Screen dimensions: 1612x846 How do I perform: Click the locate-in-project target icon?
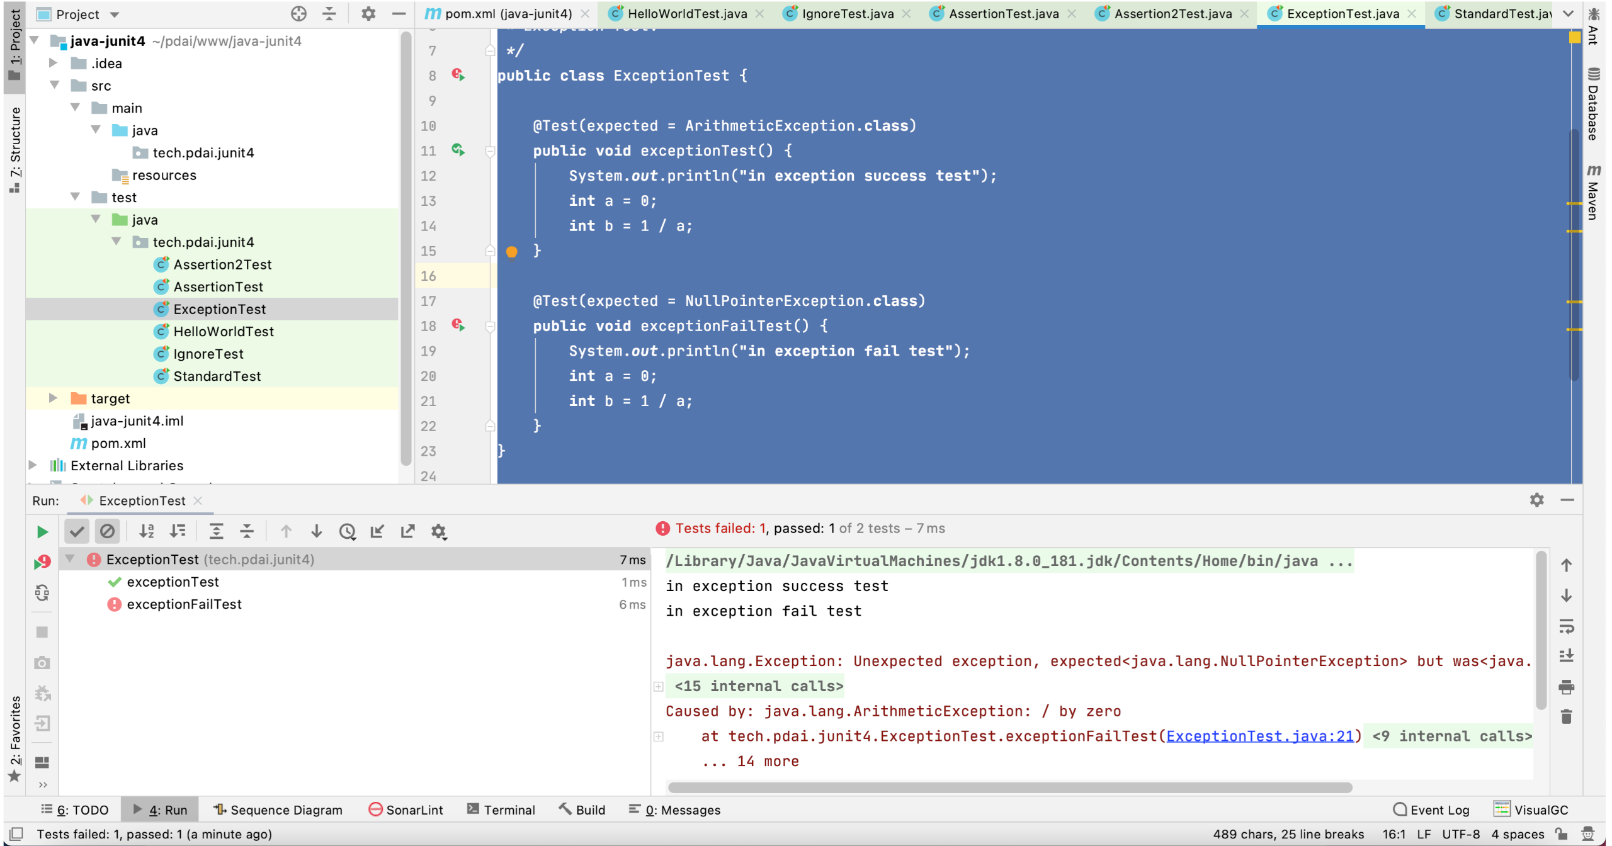(298, 14)
